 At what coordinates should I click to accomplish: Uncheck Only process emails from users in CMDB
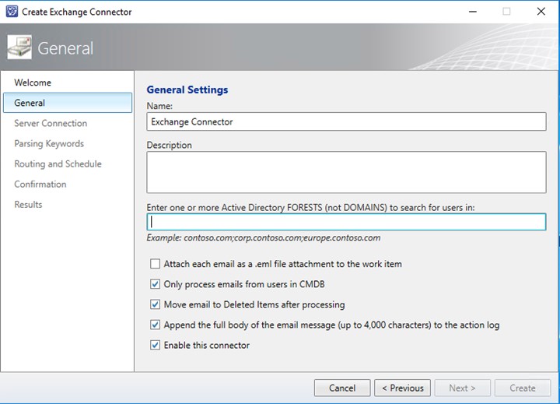155,284
